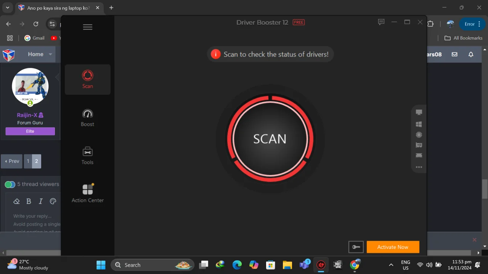
Task: Toggle italic in reply editor
Action: (x=41, y=201)
